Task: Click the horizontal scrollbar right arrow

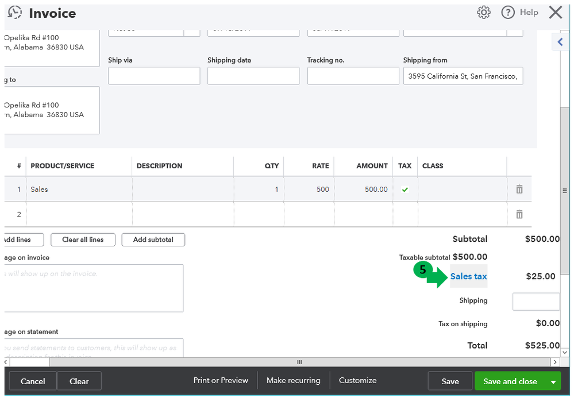Action: [556, 362]
